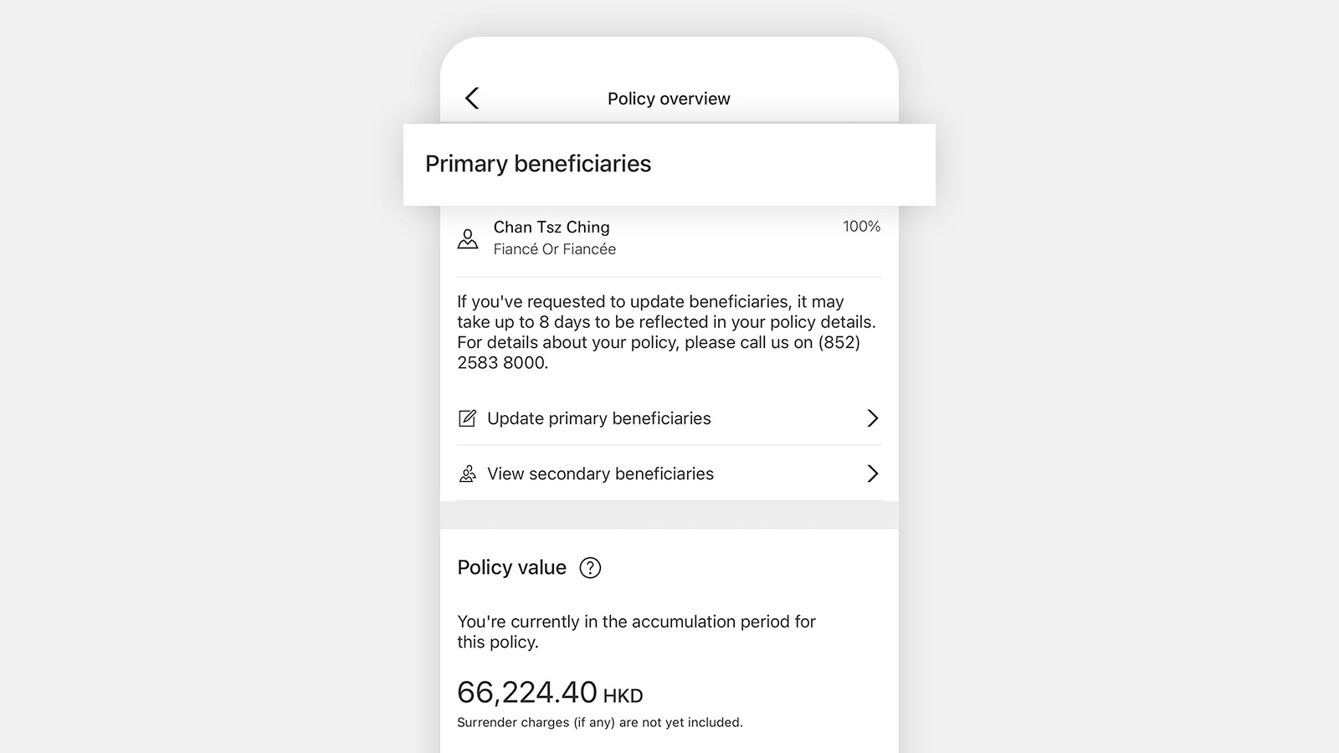The height and width of the screenshot is (753, 1339).
Task: Click the pencil edit icon for updating beneficiaries
Action: pos(467,418)
